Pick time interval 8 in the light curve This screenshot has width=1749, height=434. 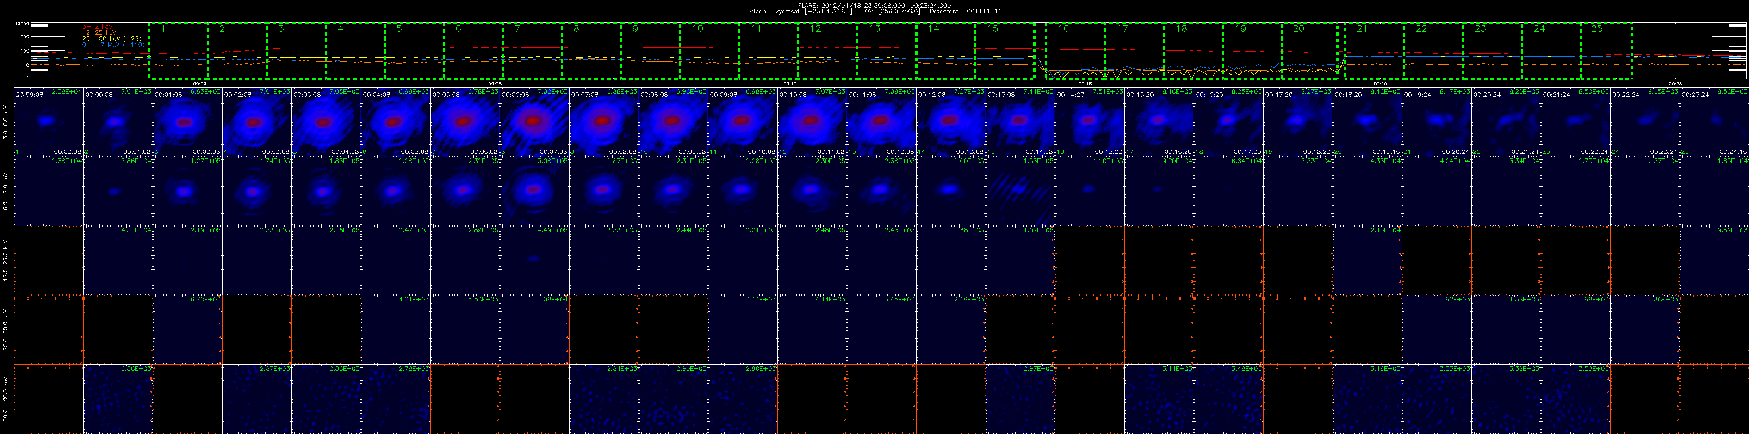(x=591, y=51)
